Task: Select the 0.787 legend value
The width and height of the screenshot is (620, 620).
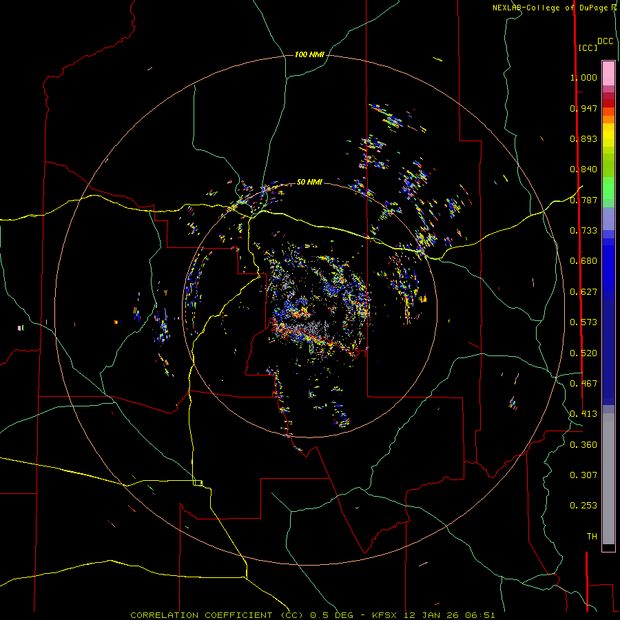Action: [583, 200]
